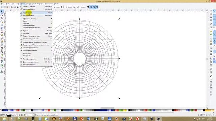Choose Разгруппировать menu entry
The image size is (216, 121).
[36, 15]
